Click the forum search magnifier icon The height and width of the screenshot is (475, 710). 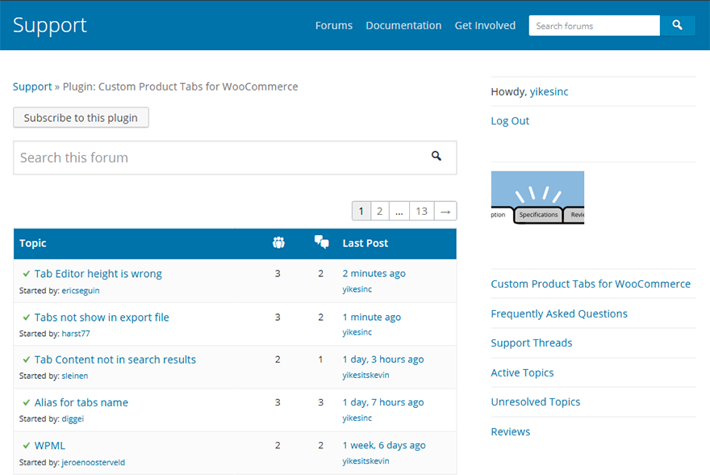pos(436,157)
